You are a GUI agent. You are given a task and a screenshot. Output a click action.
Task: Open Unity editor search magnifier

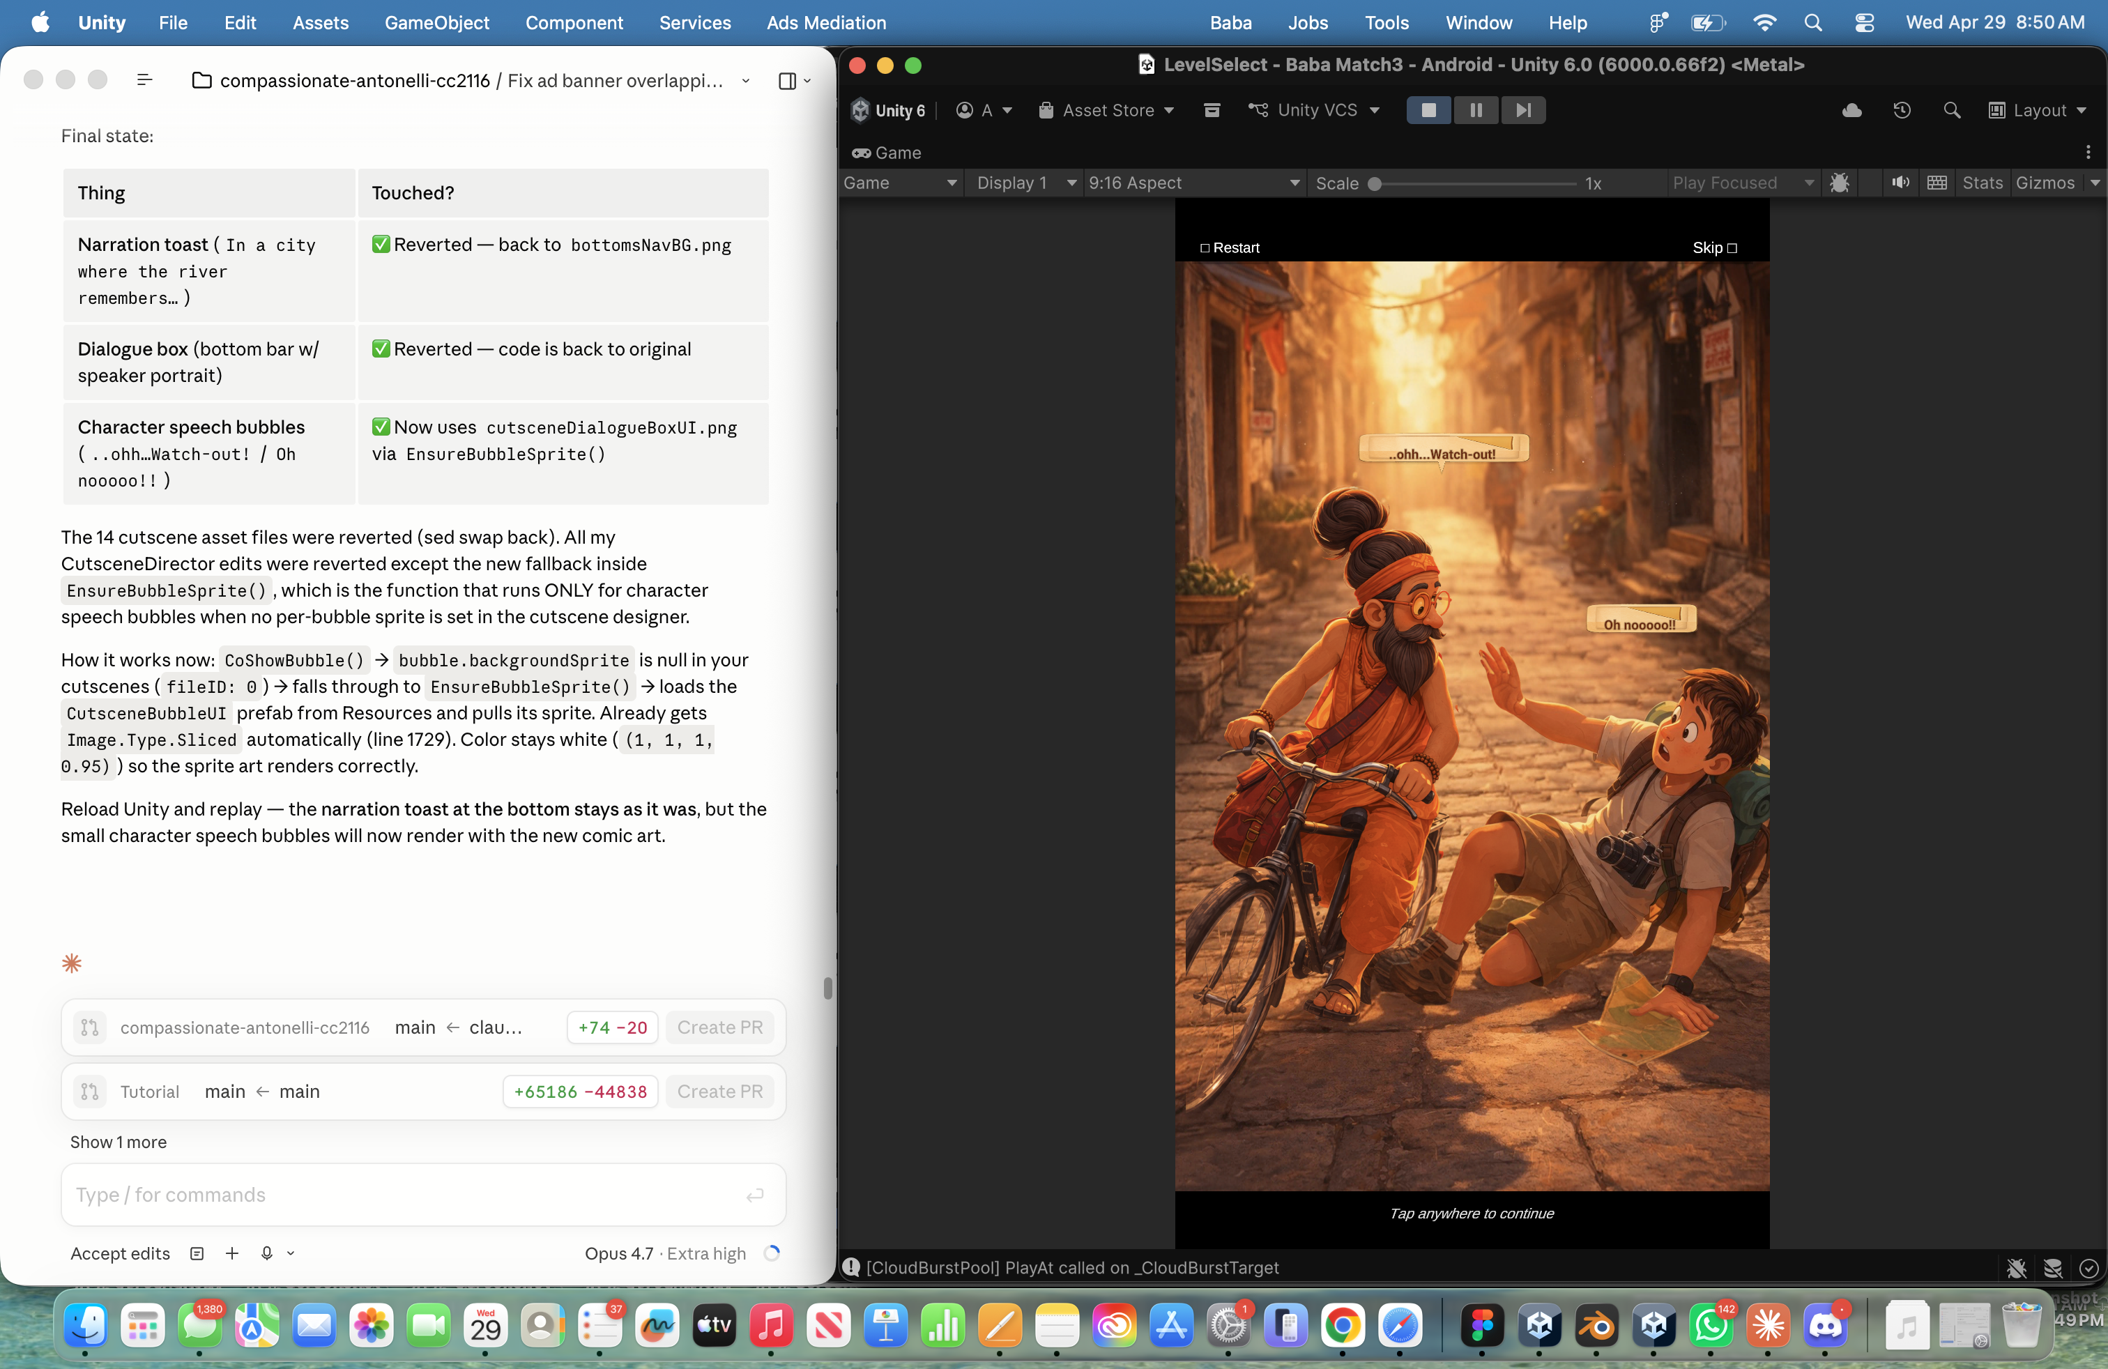[x=1950, y=110]
